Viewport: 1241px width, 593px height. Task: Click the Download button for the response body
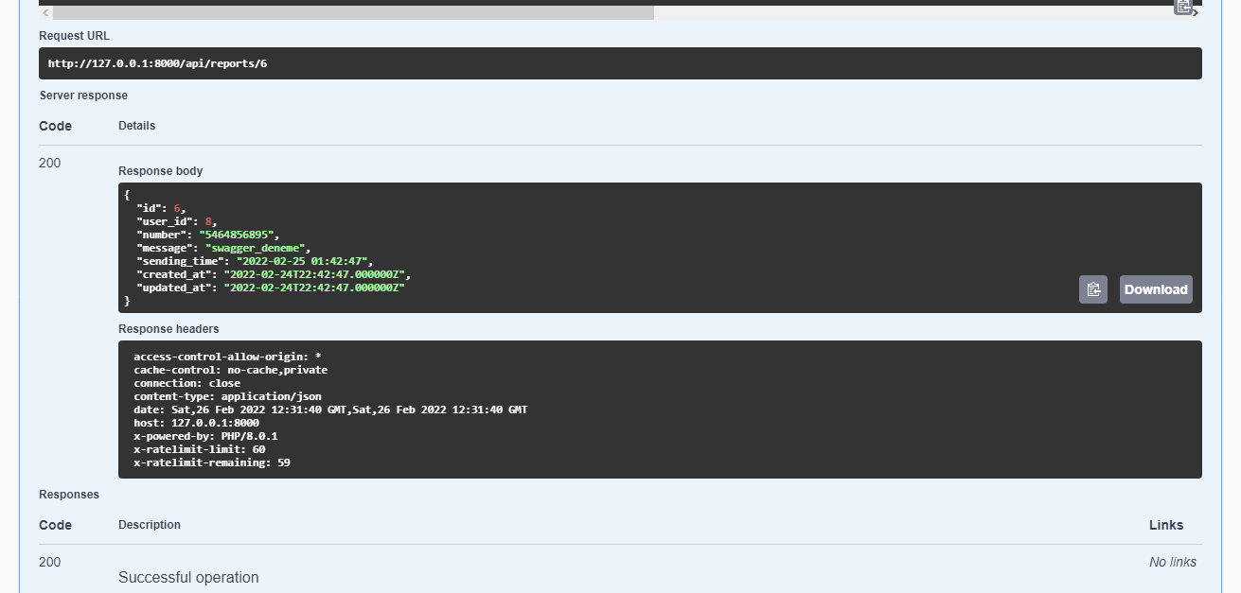tap(1156, 289)
